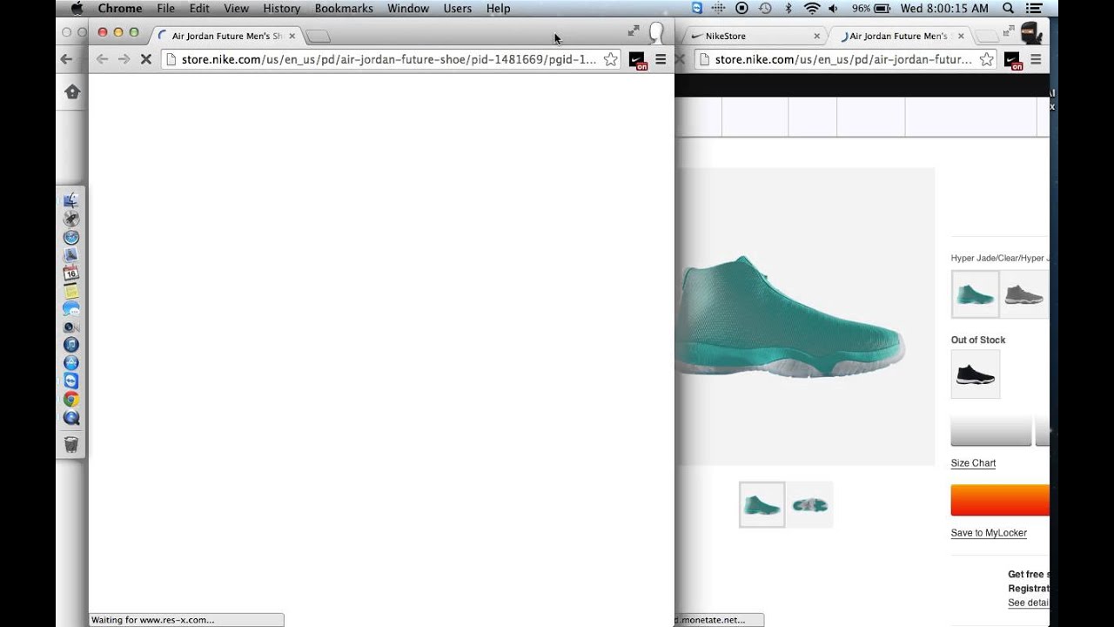1114x627 pixels.
Task: Launch iTunes from the dock
Action: point(71,345)
